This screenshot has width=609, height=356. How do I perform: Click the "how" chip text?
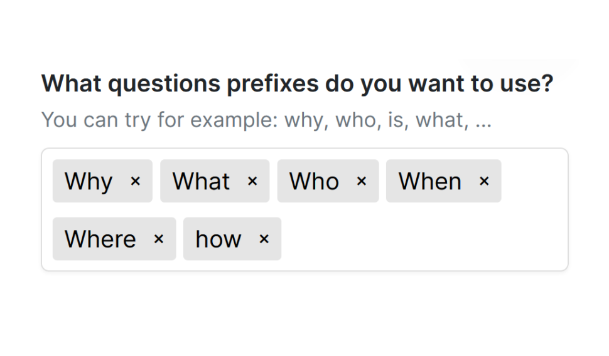[x=218, y=239]
